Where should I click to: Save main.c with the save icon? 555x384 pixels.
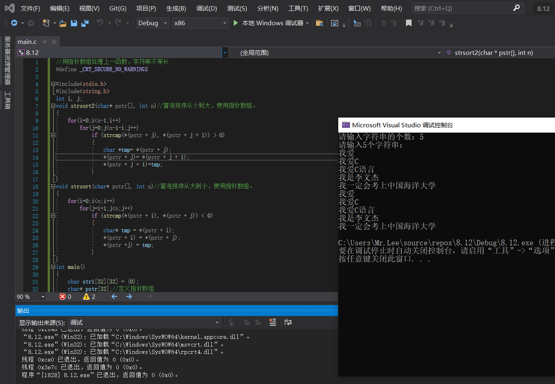point(74,23)
